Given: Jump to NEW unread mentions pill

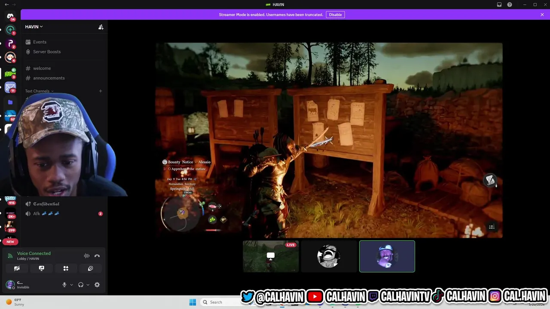Looking at the screenshot, I should 10,242.
